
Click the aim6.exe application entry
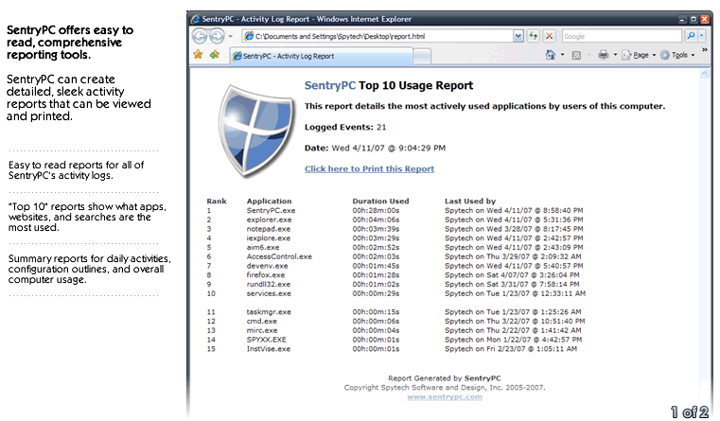pos(263,248)
